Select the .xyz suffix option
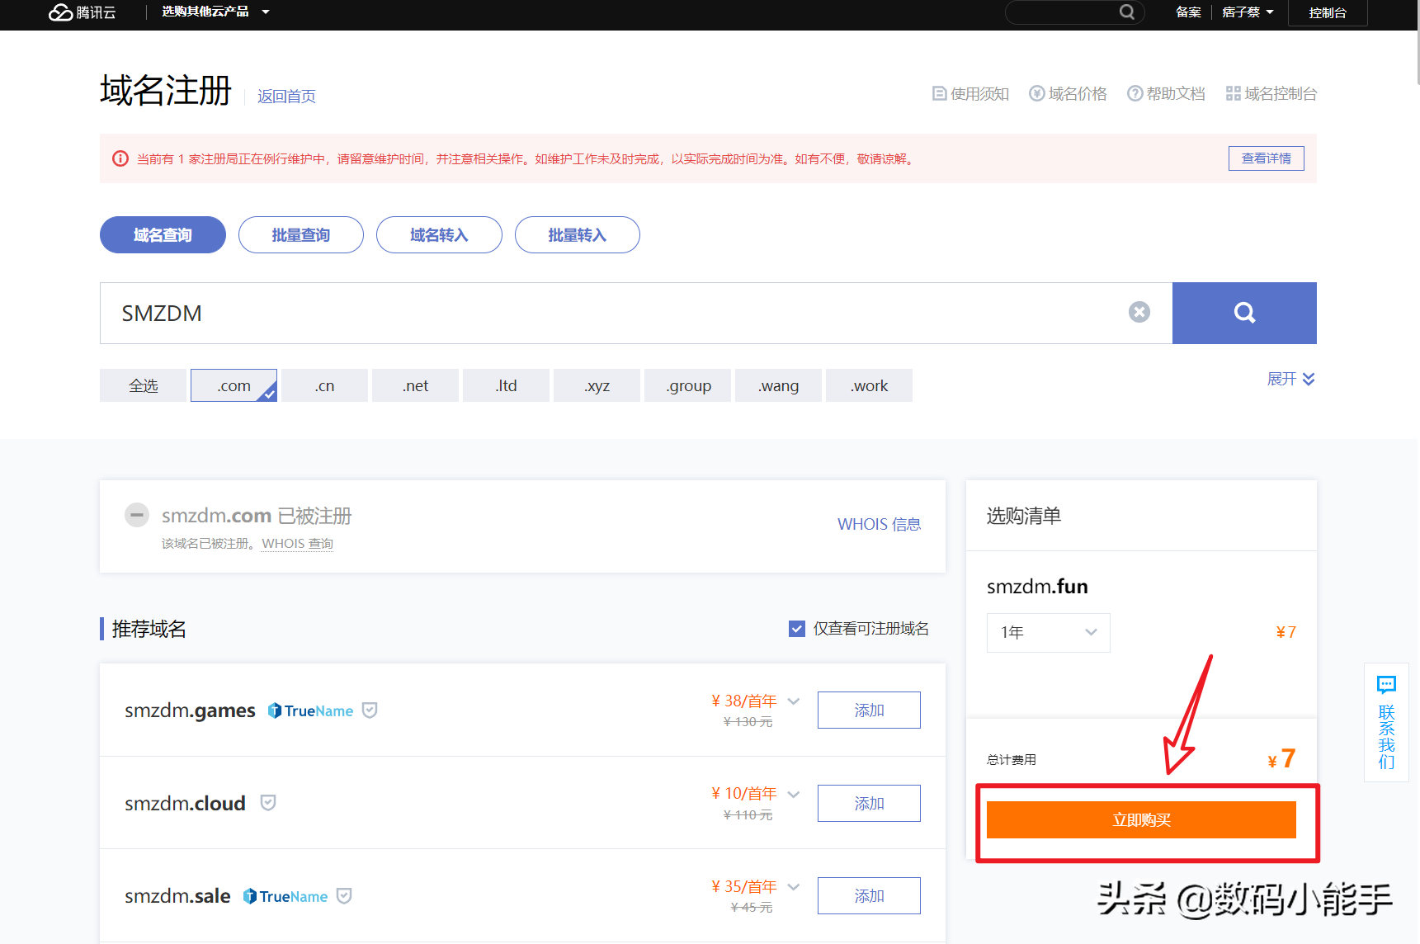1420x944 pixels. 597,385
